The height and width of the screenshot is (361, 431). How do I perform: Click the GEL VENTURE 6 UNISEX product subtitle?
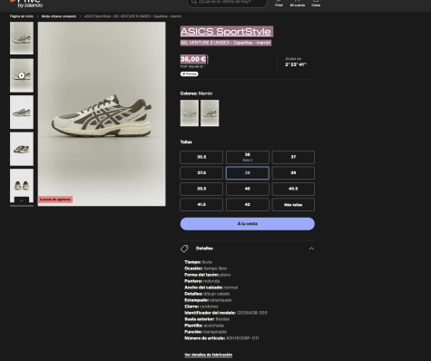[226, 43]
